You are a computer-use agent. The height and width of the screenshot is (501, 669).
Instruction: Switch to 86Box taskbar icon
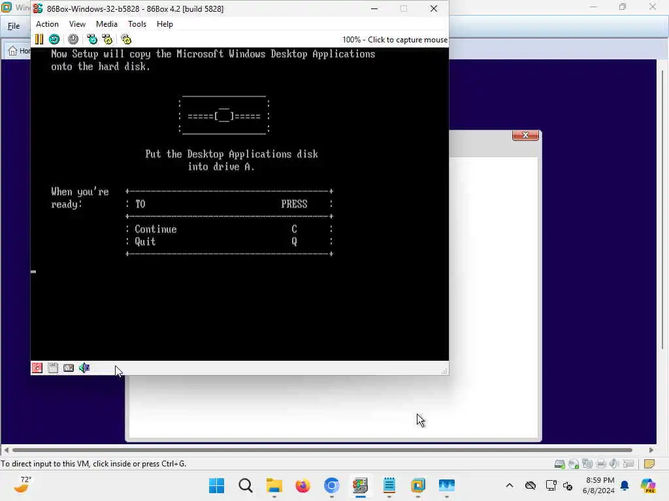(360, 485)
